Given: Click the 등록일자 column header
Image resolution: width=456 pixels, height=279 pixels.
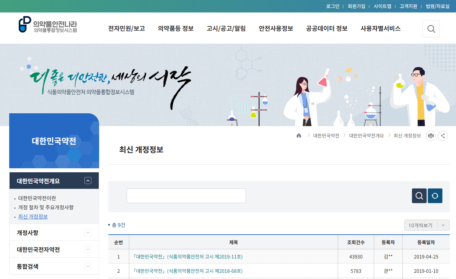Looking at the screenshot, I should point(426,242).
